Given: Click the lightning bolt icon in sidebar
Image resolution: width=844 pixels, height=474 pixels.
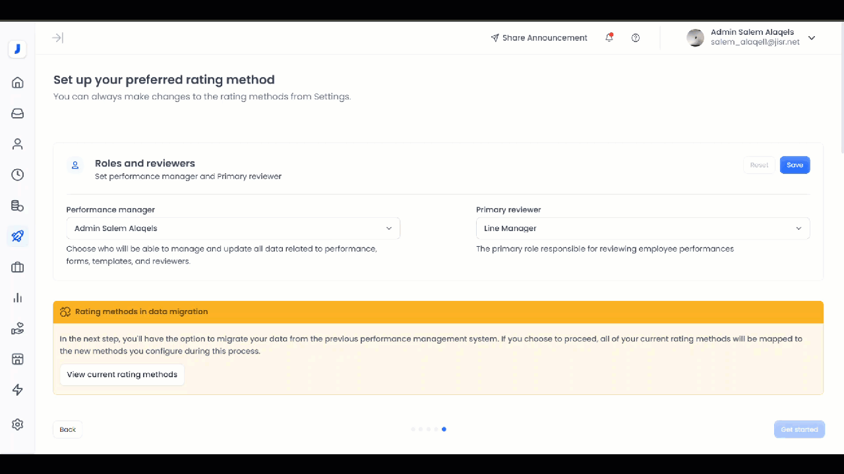Looking at the screenshot, I should point(18,390).
